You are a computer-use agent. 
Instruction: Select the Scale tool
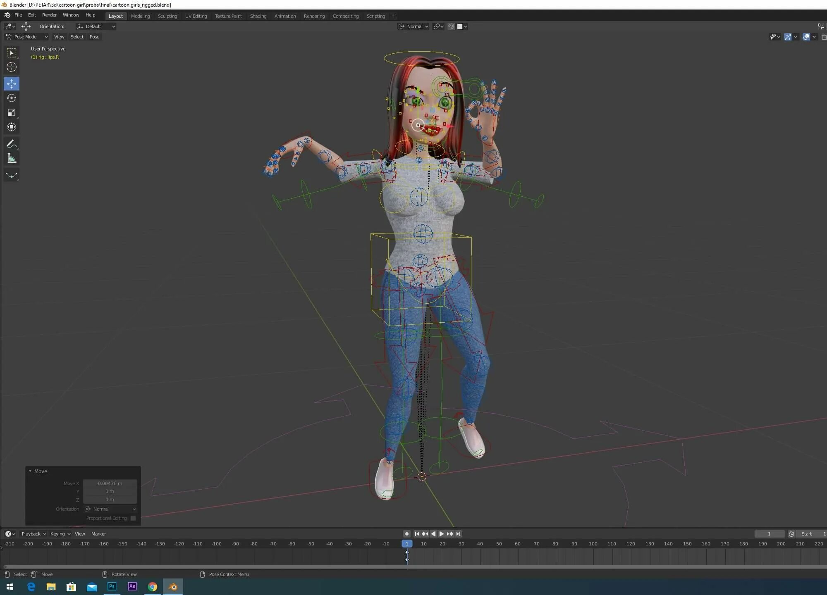pos(12,113)
